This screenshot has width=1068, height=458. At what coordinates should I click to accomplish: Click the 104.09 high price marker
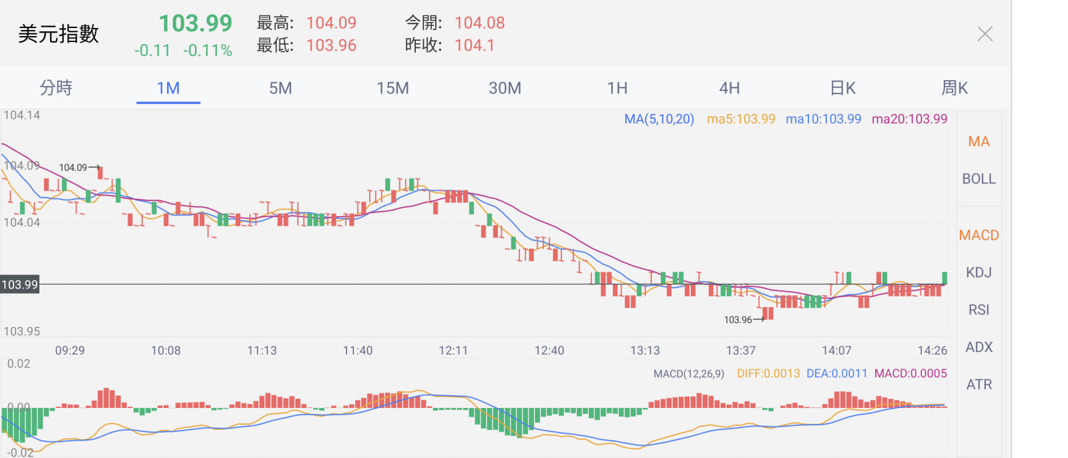click(73, 168)
